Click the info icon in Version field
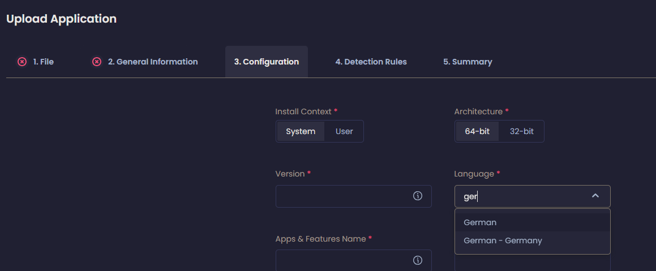Image resolution: width=656 pixels, height=271 pixels. [418, 196]
